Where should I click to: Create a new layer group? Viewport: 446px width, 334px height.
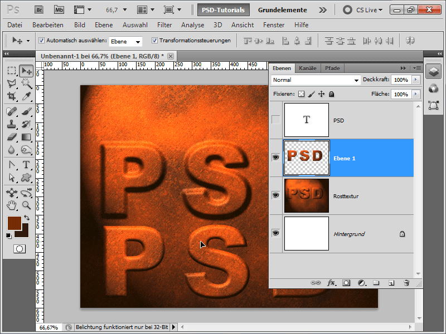click(x=376, y=283)
